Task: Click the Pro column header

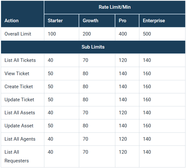Action: (122, 21)
